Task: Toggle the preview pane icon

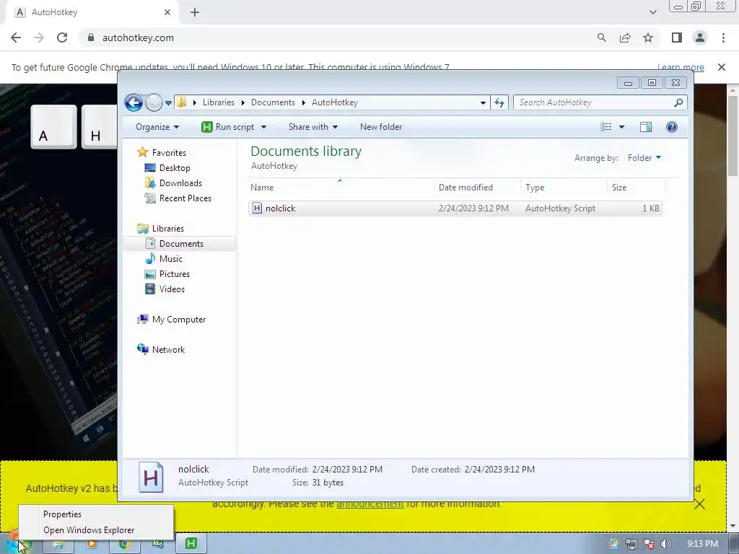Action: pos(646,127)
